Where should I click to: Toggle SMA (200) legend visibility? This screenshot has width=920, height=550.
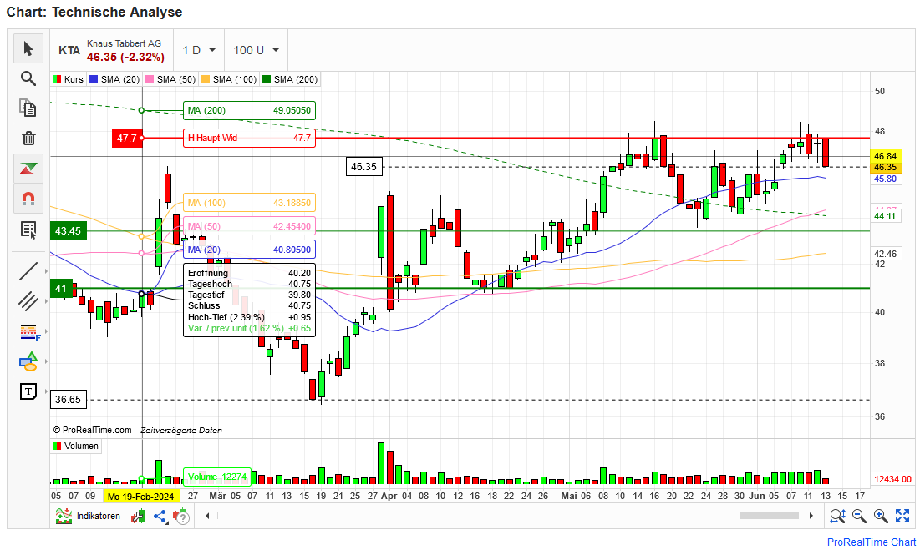click(x=290, y=79)
